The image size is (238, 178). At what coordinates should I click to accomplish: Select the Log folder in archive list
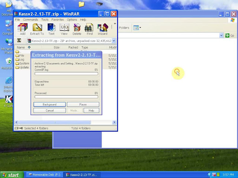pos(20,59)
